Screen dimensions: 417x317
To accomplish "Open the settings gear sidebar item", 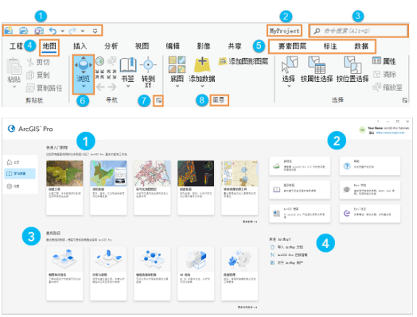I will [13, 187].
